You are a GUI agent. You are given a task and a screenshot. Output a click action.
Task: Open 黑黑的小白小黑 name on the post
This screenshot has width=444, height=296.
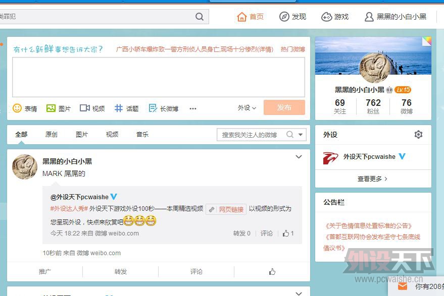tap(67, 161)
